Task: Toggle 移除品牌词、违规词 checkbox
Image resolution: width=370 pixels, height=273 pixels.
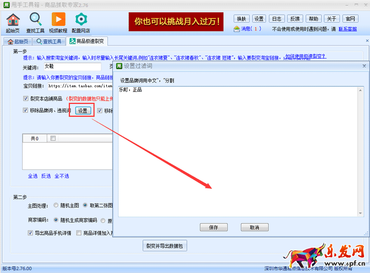Action: pyautogui.click(x=26, y=110)
